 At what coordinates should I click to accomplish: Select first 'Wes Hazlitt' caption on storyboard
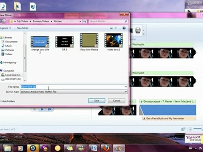[x=162, y=44]
